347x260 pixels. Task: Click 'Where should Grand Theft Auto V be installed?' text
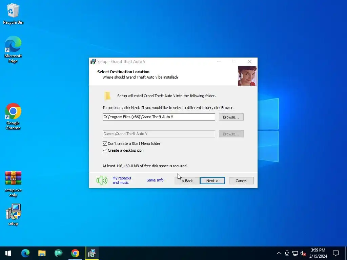[x=140, y=77]
